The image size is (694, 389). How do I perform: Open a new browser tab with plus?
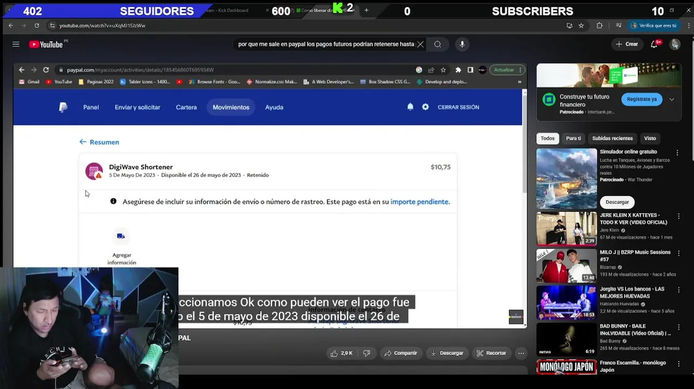[366, 10]
